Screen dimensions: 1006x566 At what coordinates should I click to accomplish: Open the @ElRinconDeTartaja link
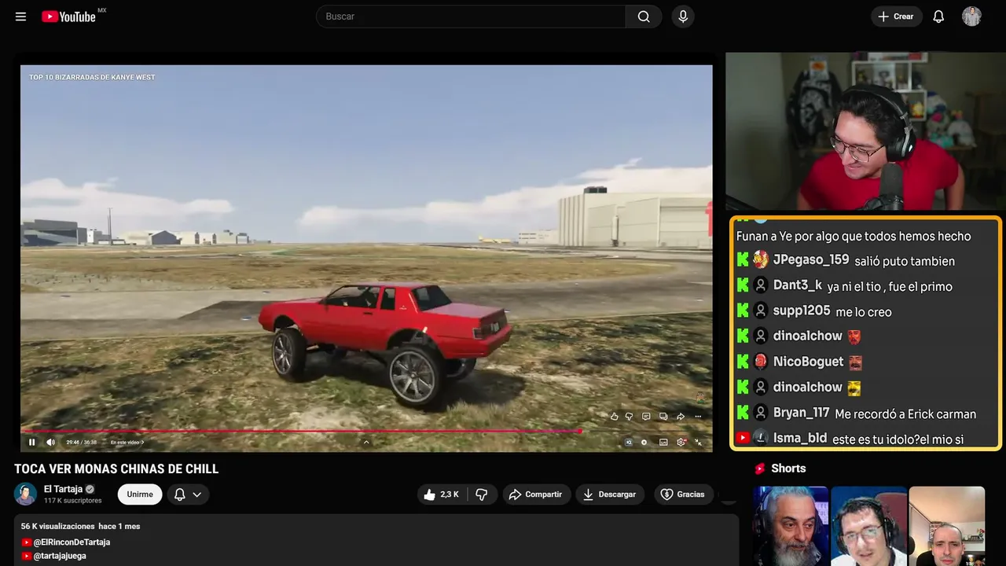72,542
